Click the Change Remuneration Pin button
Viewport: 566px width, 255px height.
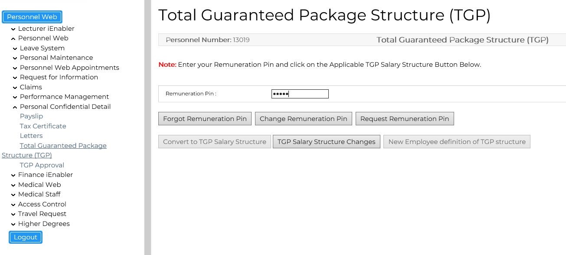(303, 119)
